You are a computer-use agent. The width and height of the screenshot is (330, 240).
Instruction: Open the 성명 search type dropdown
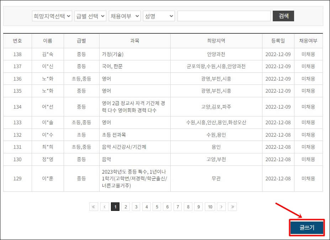coord(159,16)
